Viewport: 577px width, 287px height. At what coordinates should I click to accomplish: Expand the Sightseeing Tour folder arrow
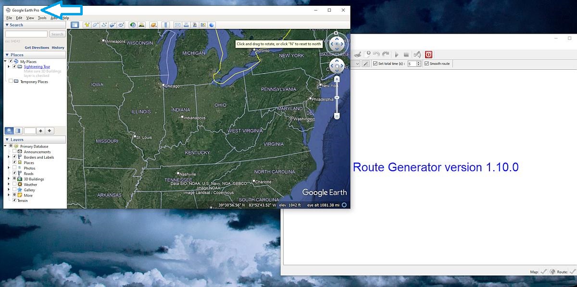pyautogui.click(x=9, y=67)
